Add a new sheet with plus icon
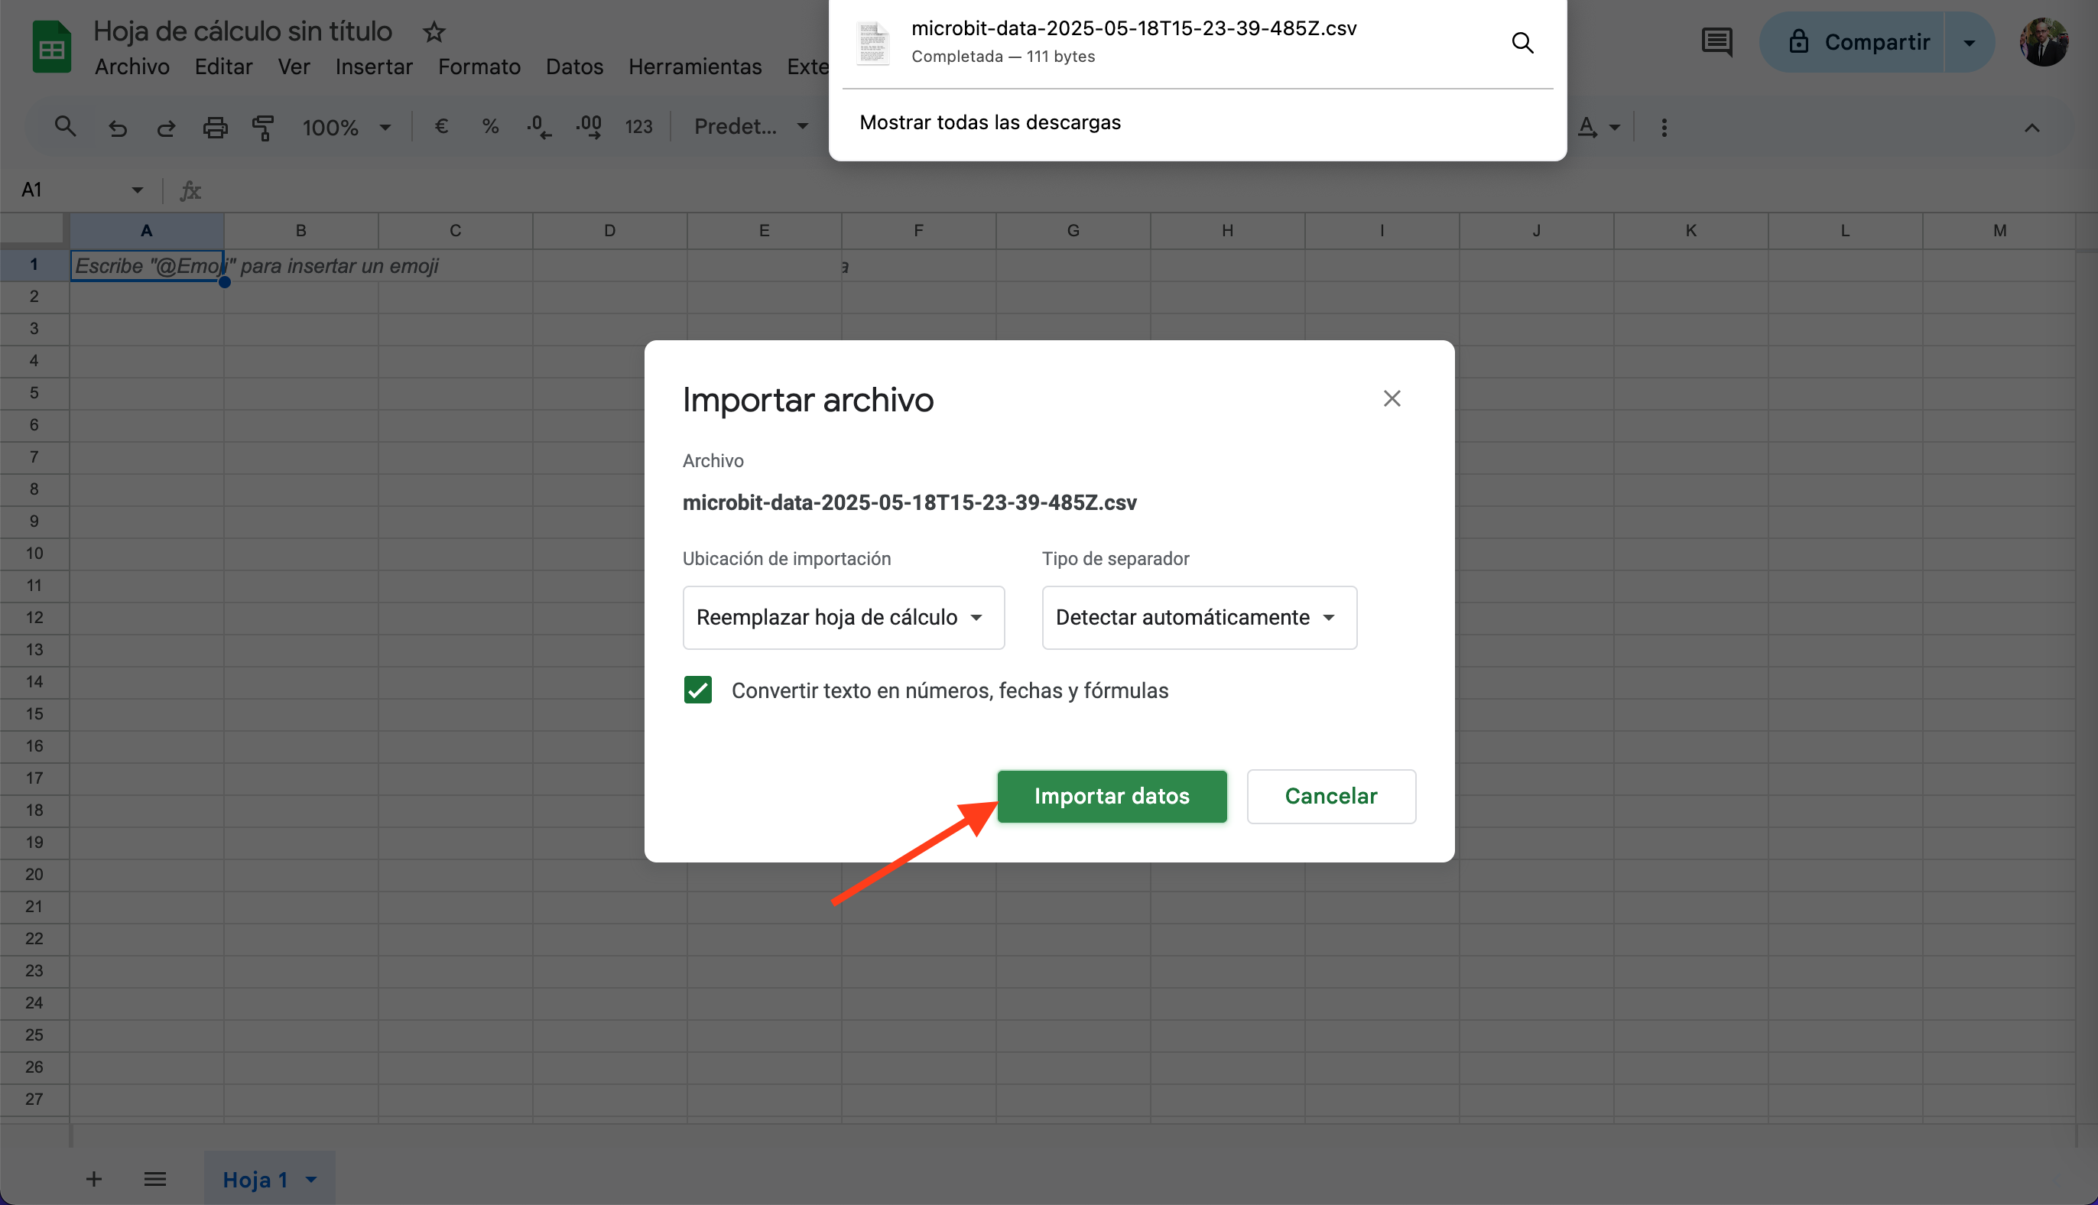The width and height of the screenshot is (2098, 1205). pos(94,1178)
